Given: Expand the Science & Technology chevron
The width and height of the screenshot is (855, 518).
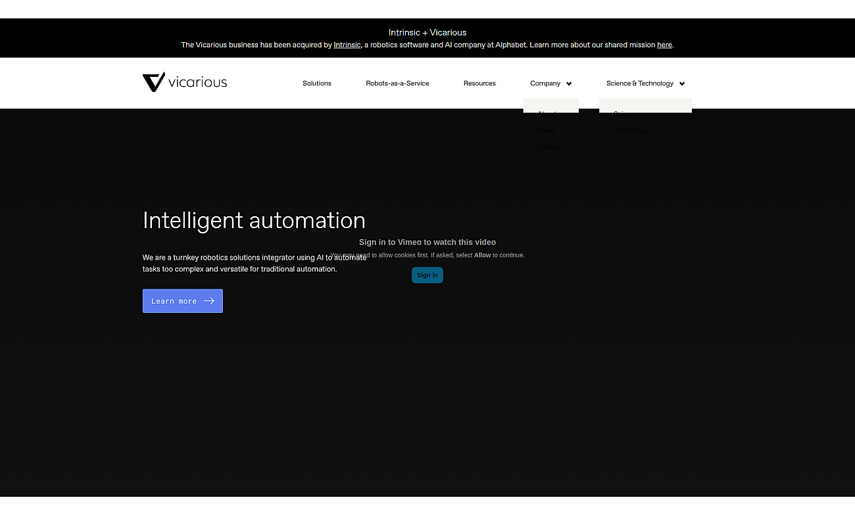Looking at the screenshot, I should (x=682, y=83).
